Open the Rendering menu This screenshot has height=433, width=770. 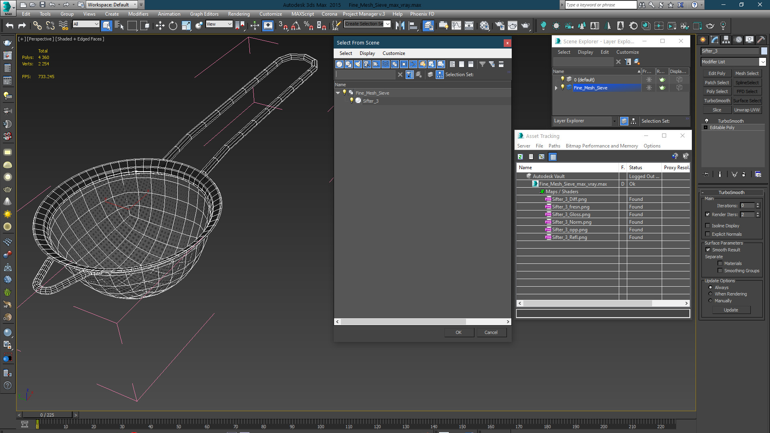(x=239, y=14)
